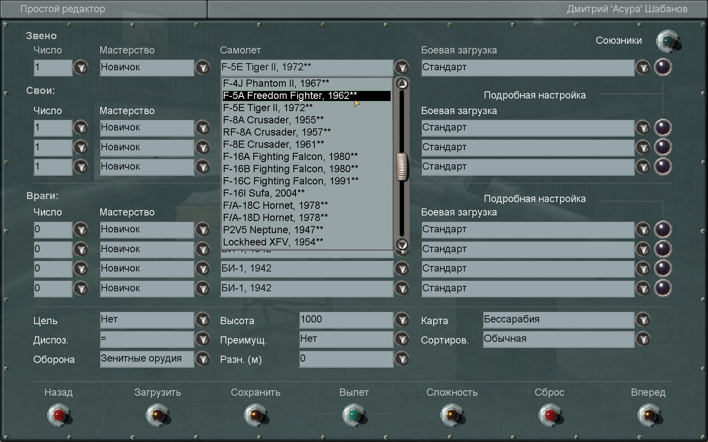Click the Оборона field Зенитные орудия
Screen dimensions: 708x442
point(147,359)
